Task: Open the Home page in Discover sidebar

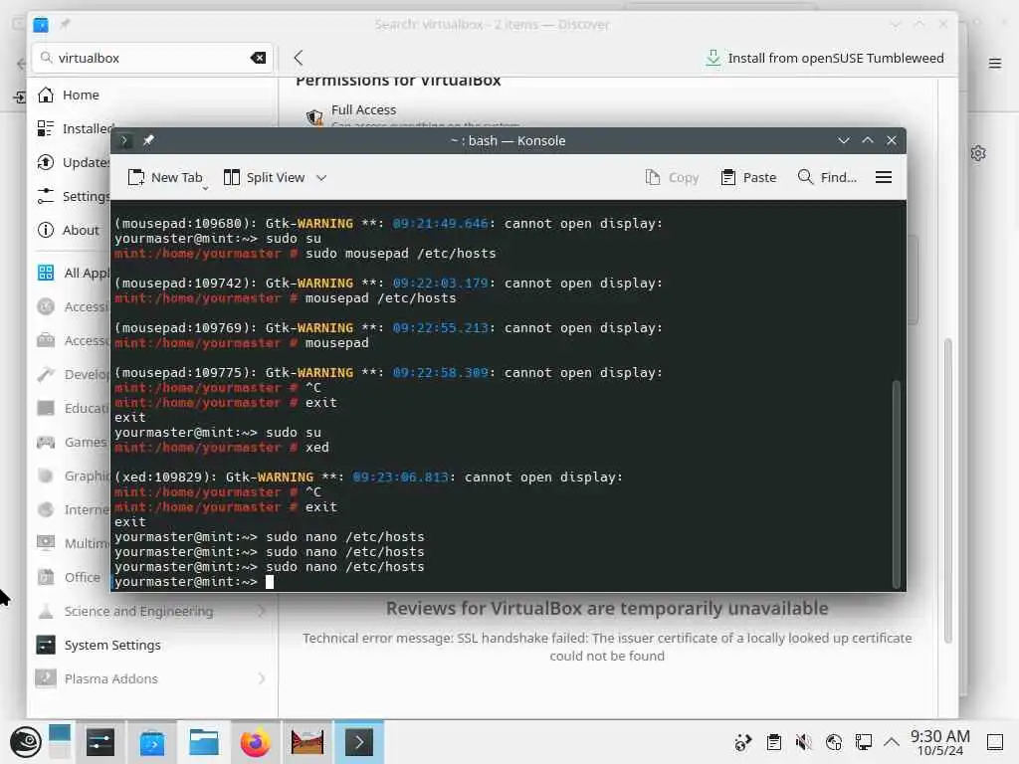Action: point(152,95)
